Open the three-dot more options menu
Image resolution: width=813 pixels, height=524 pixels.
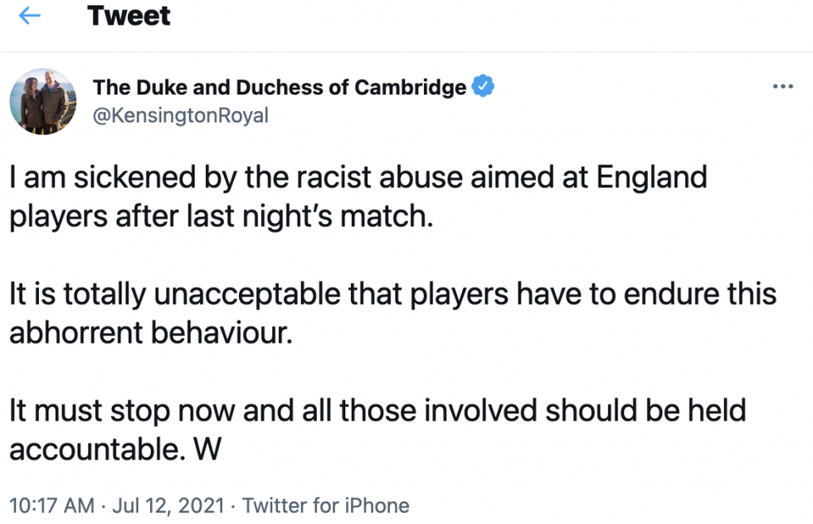782,87
